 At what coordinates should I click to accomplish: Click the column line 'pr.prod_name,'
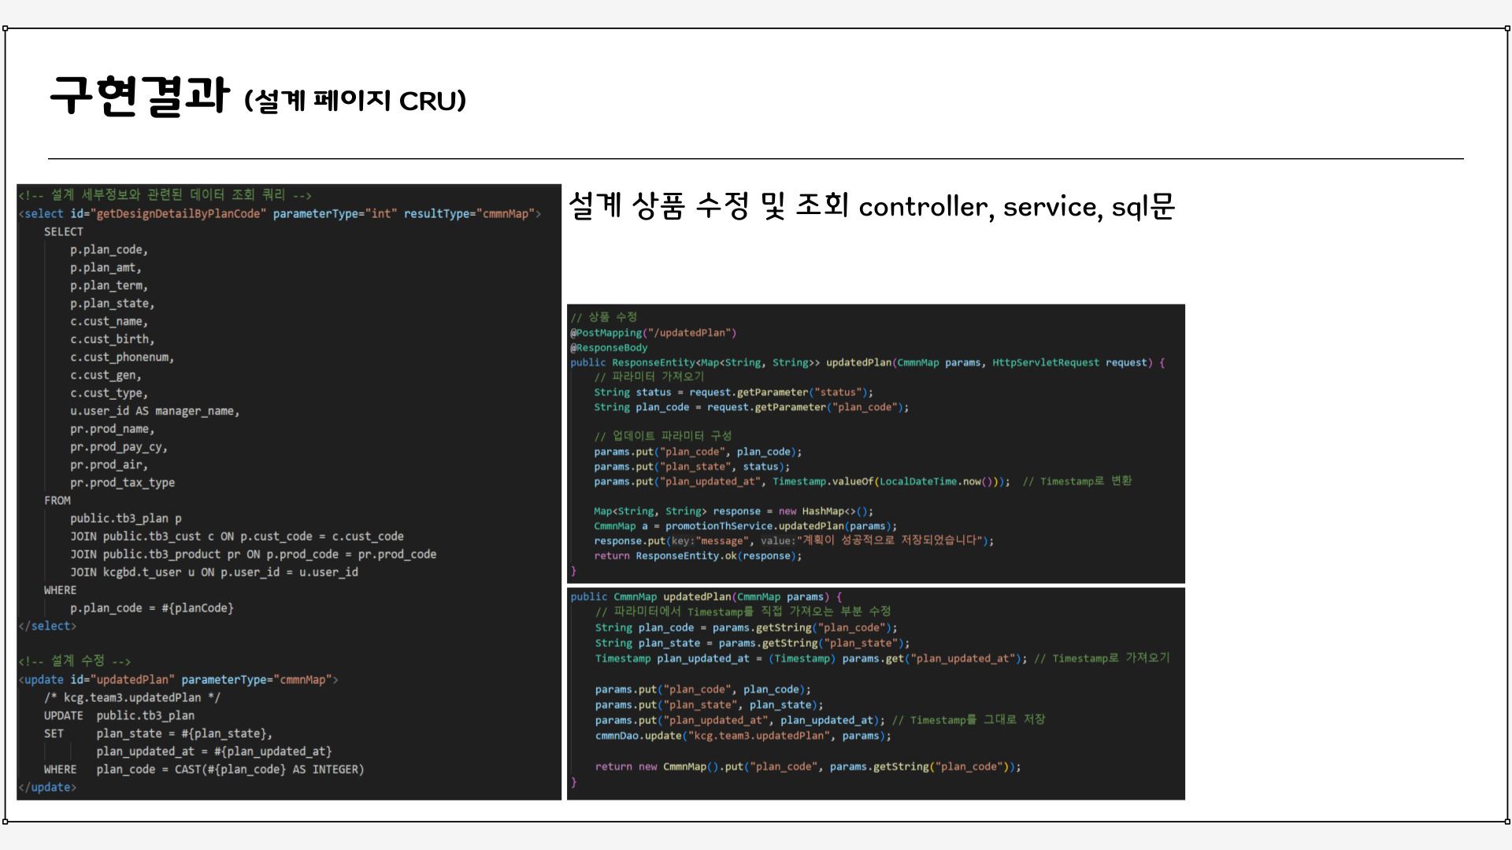112,429
